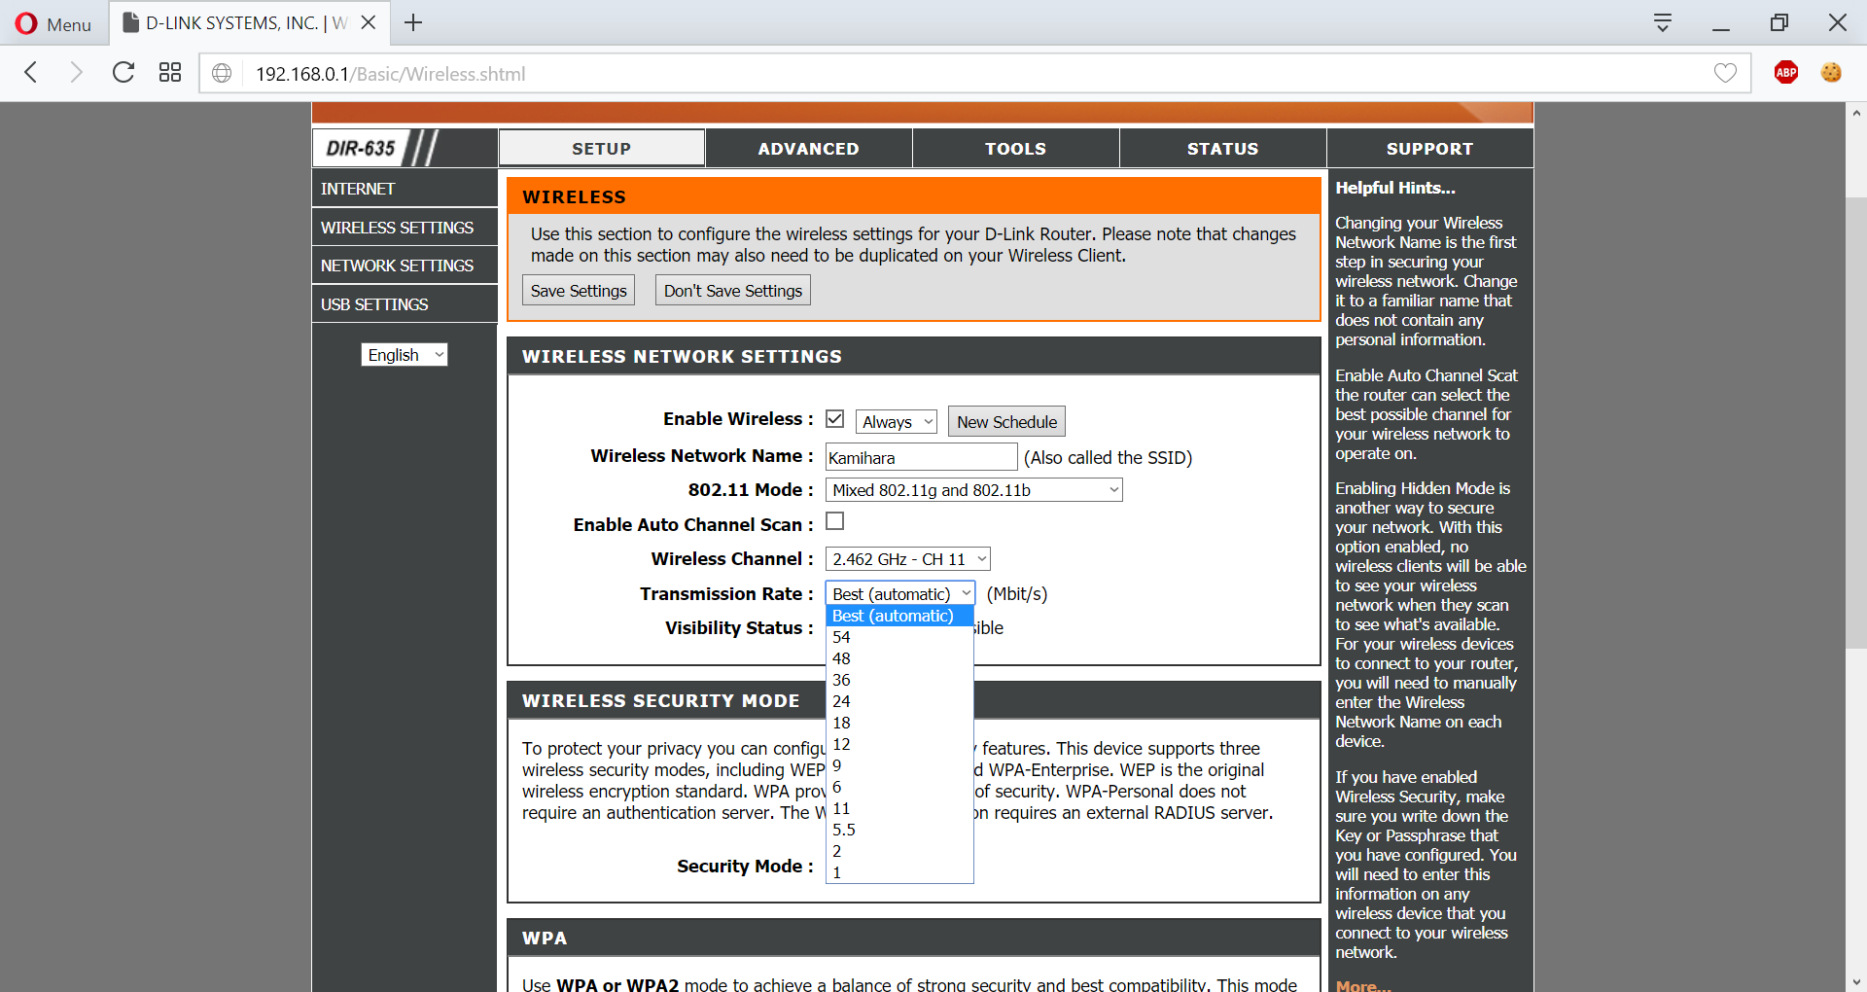Toggle Enable Wireless checkbox
The width and height of the screenshot is (1867, 992).
click(834, 418)
